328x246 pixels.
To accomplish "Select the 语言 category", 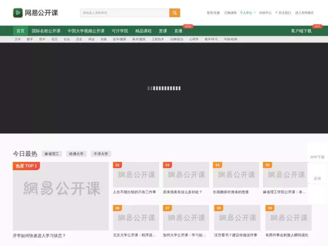I will (55, 39).
